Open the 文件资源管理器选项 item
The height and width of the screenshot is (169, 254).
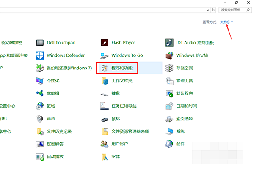[130, 131]
